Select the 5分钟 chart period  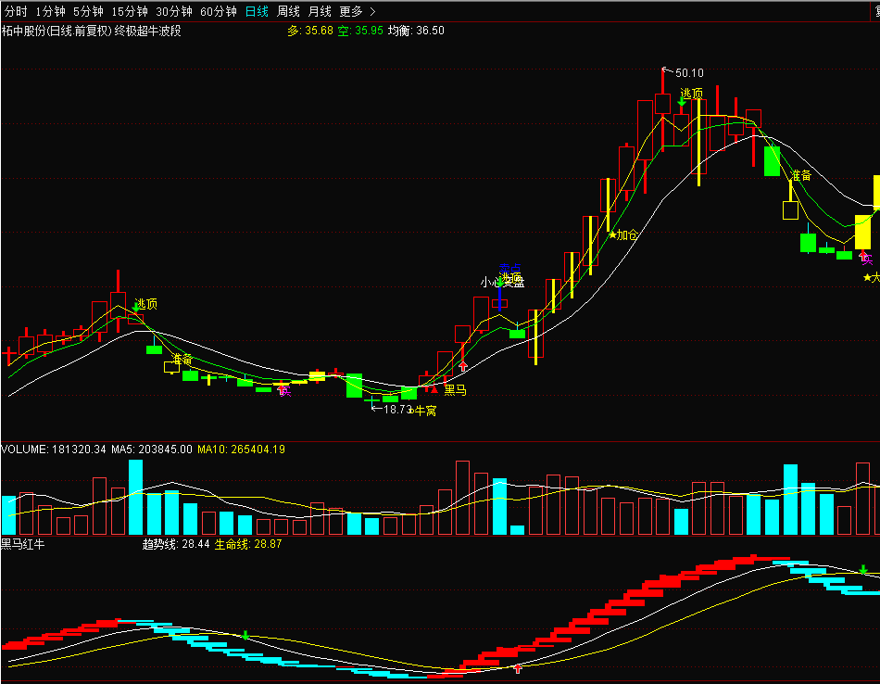click(x=89, y=11)
